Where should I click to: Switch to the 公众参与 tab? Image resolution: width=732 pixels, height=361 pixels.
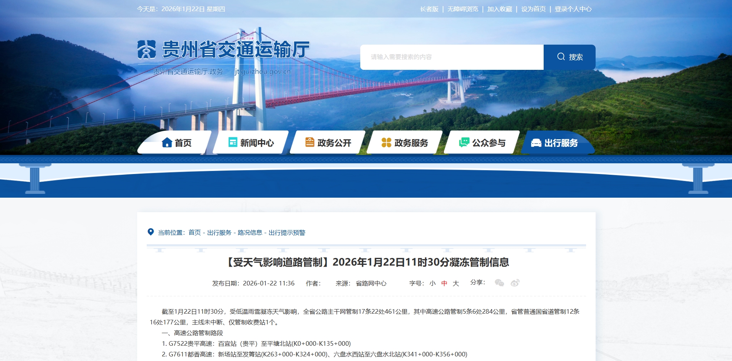point(482,143)
